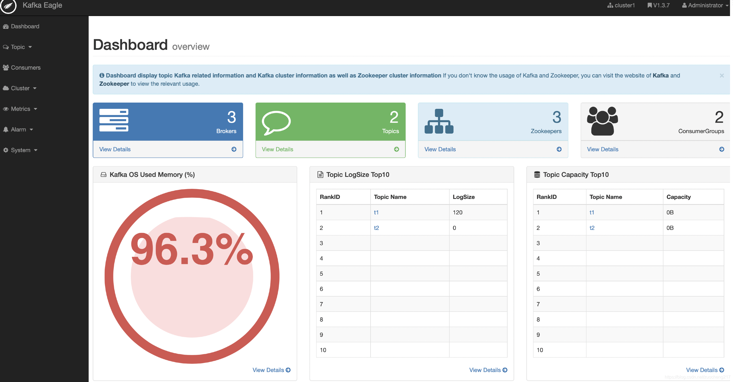Open topic t2 link in Capacity table
This screenshot has height=382, width=733.
point(592,228)
